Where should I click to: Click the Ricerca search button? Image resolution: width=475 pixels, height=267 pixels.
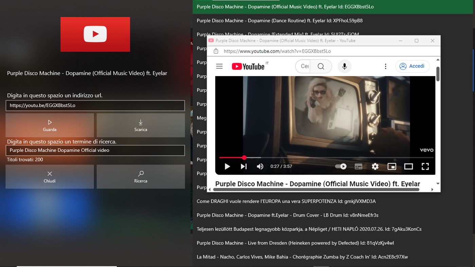click(141, 177)
